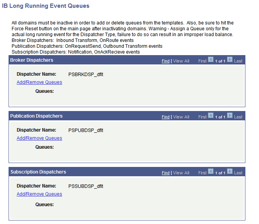The width and height of the screenshot is (259, 224).
Task: Select the PSSUBDSP_dflt dispatcher name text
Action: 86,186
